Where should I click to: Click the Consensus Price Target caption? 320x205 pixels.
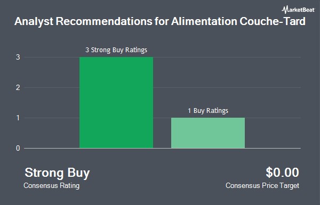coord(262,186)
